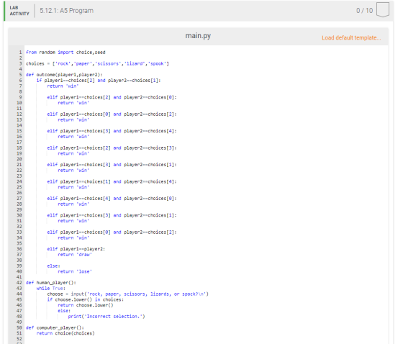Viewport: 403px width, 344px height.
Task: Click the if statement on line 6
Action: pyautogui.click(x=99, y=80)
